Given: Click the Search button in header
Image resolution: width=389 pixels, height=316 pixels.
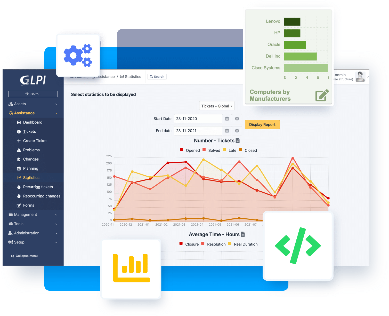Looking at the screenshot, I should (x=157, y=77).
